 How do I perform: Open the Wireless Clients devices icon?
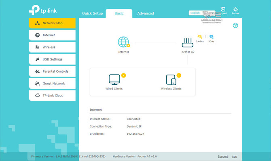[x=171, y=79]
